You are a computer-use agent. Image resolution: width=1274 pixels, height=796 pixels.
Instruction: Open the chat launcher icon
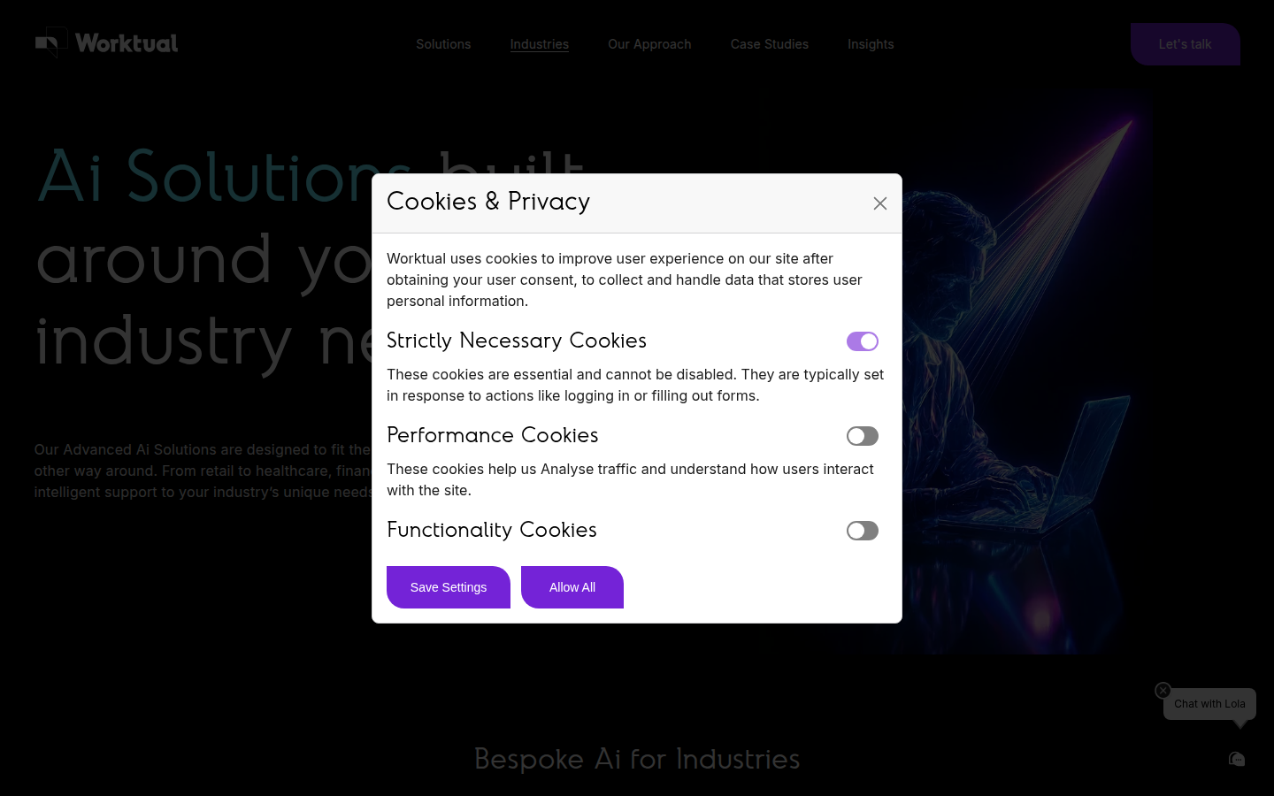(1237, 759)
